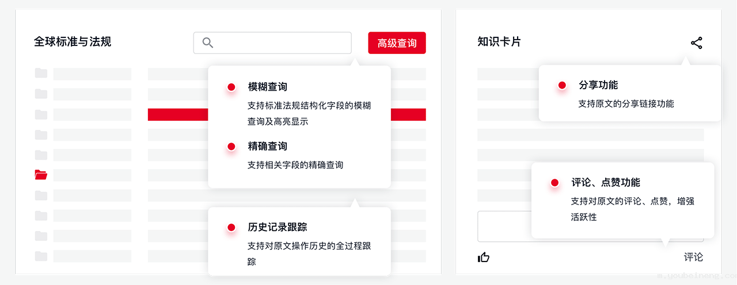Click red dot beside 历史记录跟踪
Image resolution: width=737 pixels, height=285 pixels.
coord(231,228)
